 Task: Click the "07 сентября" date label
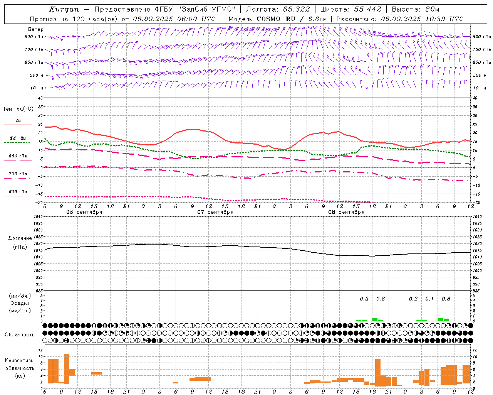point(215,212)
